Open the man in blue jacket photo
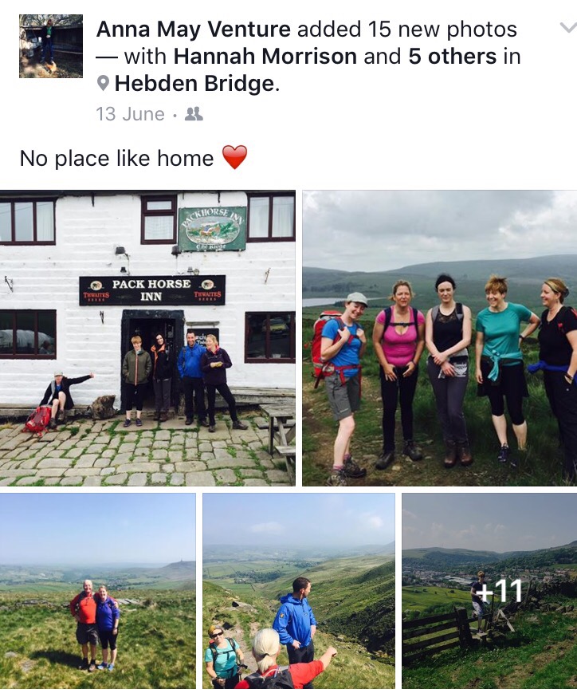The height and width of the screenshot is (697, 577). click(x=299, y=591)
